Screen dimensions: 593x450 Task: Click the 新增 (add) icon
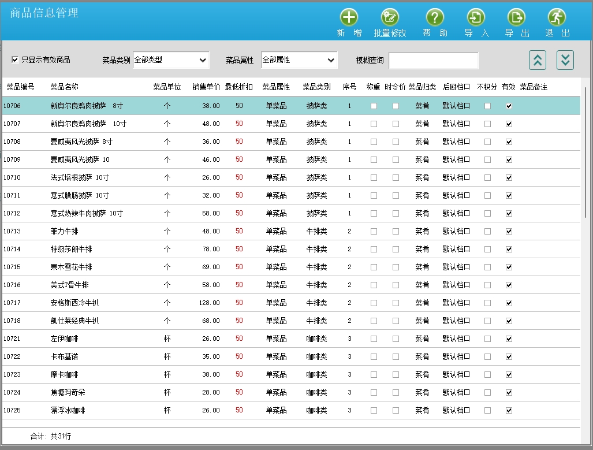pos(349,17)
